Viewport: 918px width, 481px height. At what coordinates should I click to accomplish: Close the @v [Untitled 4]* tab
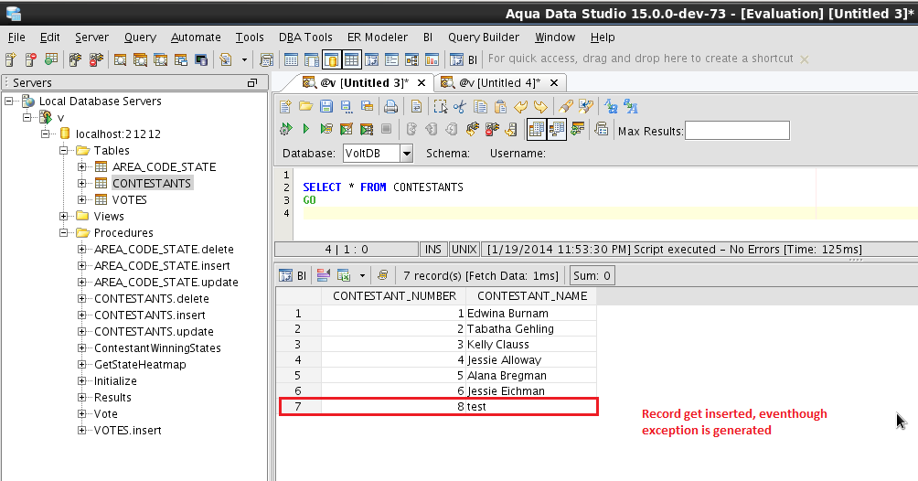click(x=554, y=82)
